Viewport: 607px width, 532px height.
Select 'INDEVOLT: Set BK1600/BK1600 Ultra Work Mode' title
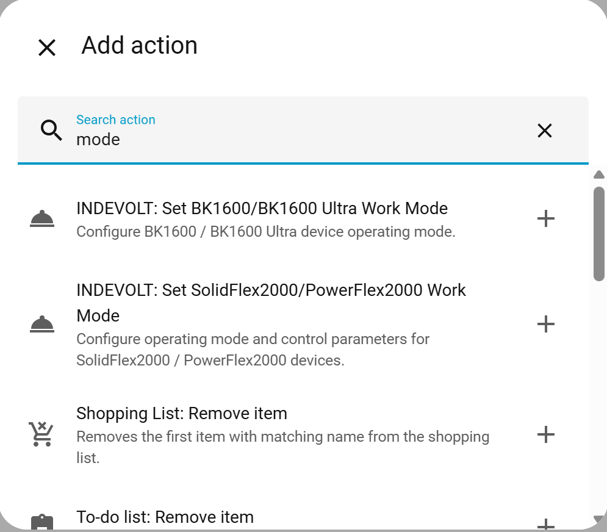262,208
